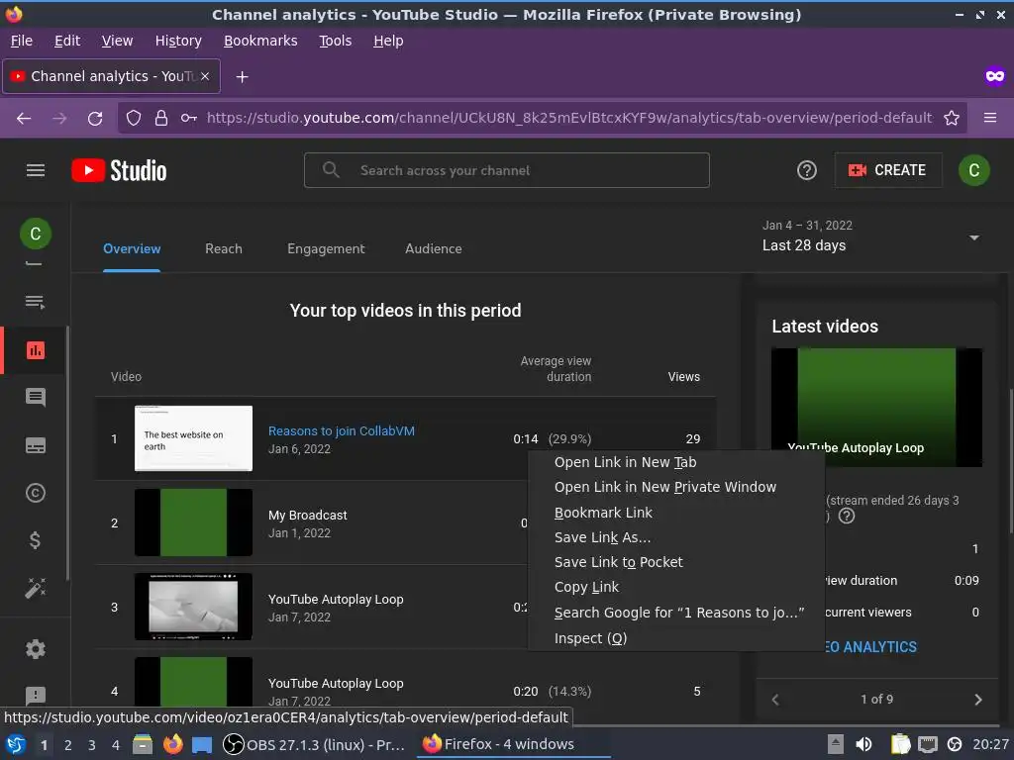
Task: Click the YouTube Studio logo
Action: (119, 170)
